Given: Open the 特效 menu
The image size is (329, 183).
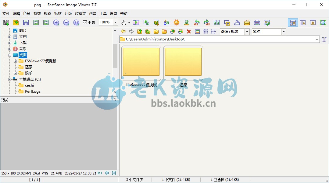Looking at the screenshot, I should [x=37, y=14].
